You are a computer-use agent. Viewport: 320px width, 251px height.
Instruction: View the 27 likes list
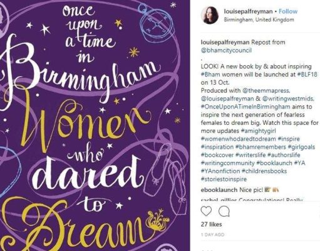tap(211, 225)
